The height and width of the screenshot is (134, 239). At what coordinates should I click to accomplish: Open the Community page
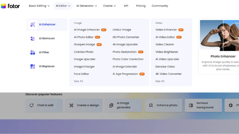[x=160, y=6]
